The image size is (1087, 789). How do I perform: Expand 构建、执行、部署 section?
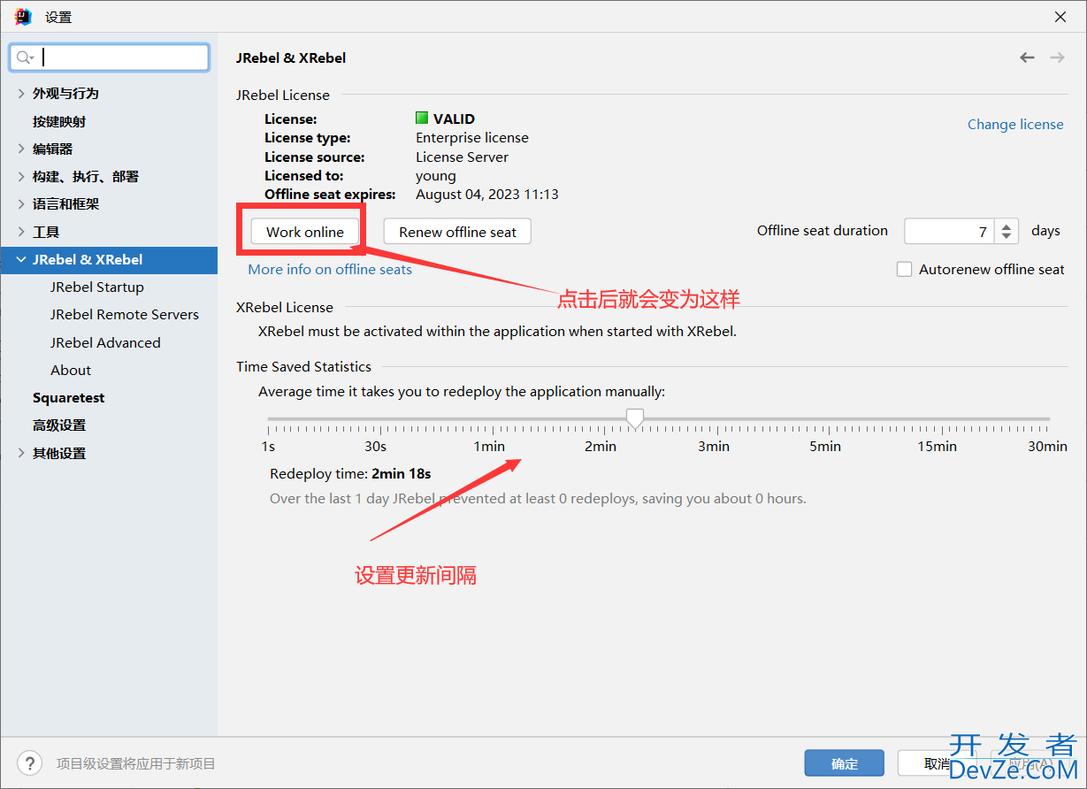[21, 176]
